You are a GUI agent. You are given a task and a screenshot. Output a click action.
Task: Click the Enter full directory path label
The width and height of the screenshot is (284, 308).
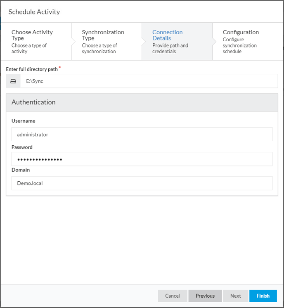32,69
